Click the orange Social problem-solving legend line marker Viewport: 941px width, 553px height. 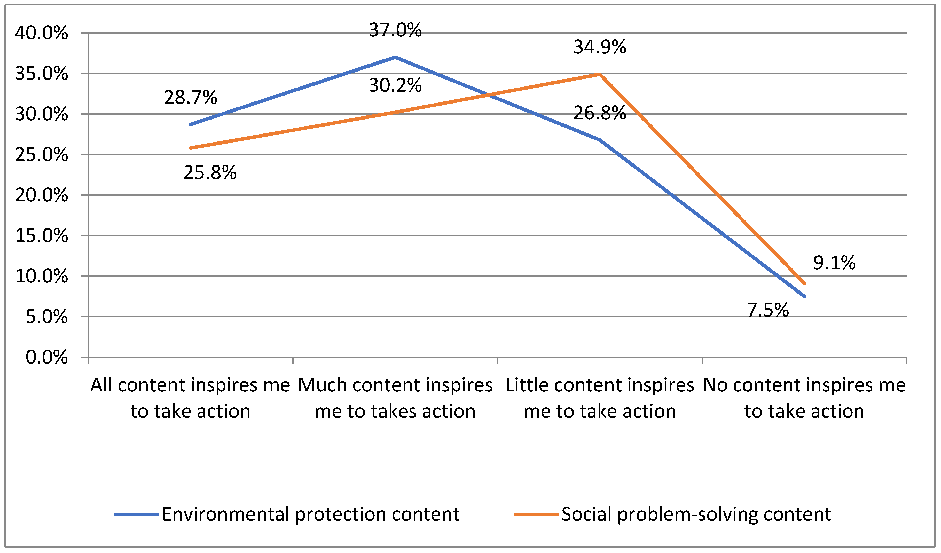pos(536,515)
